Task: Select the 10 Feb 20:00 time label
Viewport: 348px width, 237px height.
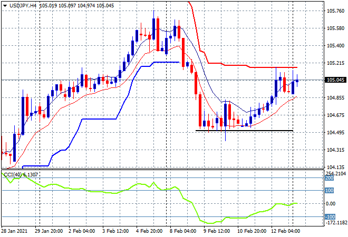Action: 252,231
